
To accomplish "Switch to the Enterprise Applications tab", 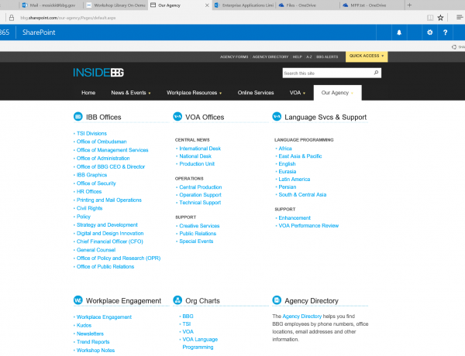I will [x=244, y=5].
